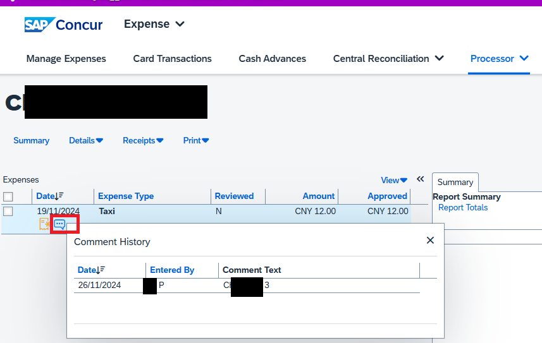
Task: Open the Expense module dropdown
Action: click(x=154, y=24)
